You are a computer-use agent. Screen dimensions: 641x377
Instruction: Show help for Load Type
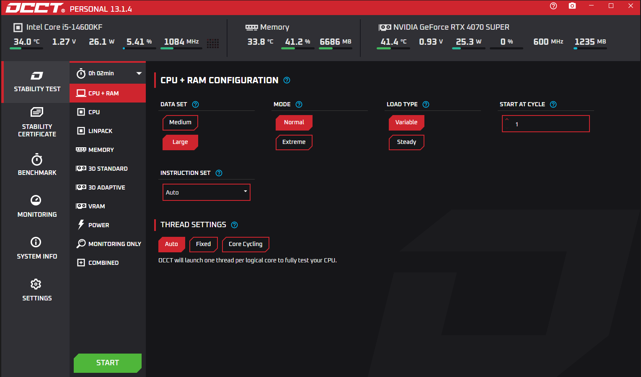pos(426,105)
